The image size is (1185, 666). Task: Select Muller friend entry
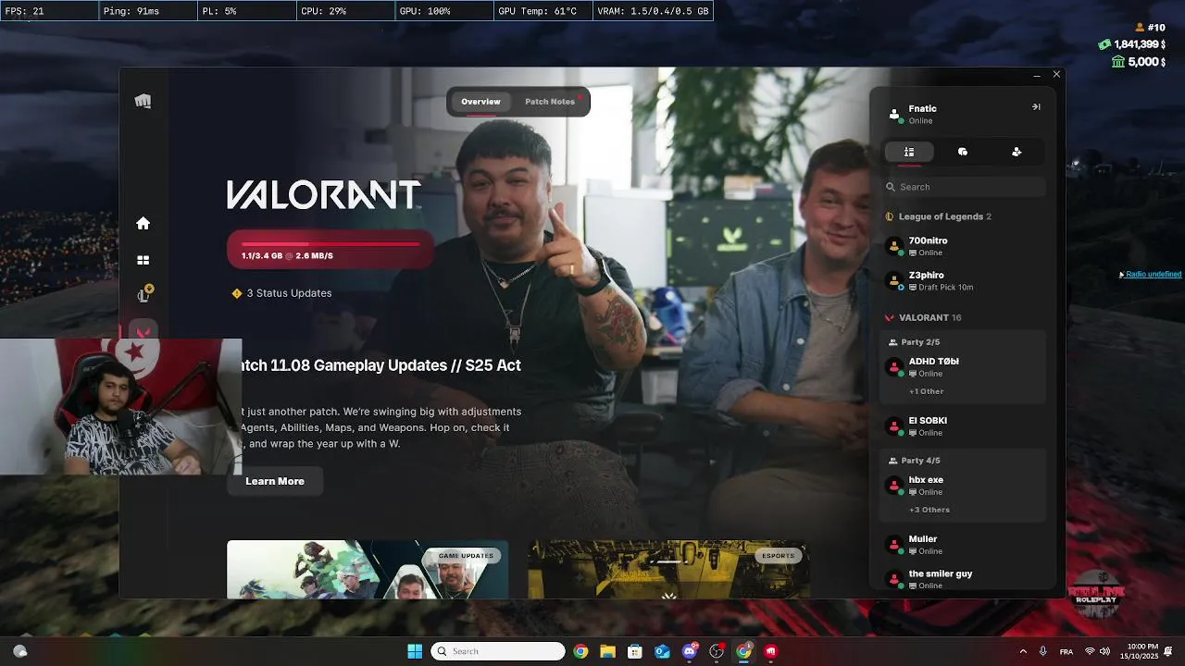964,545
